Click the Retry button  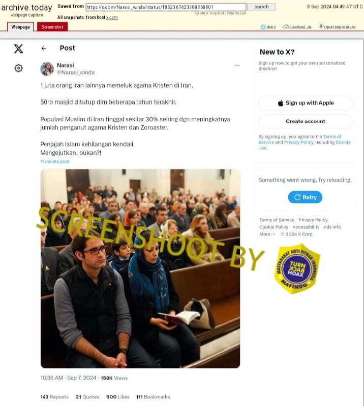tap(305, 197)
